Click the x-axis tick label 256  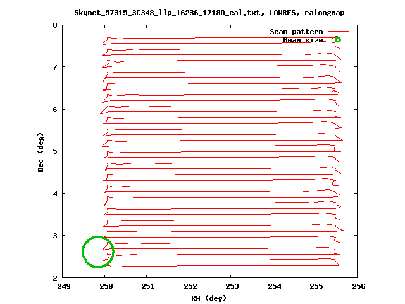click(x=359, y=286)
